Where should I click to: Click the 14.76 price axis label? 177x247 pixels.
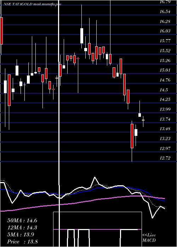pyautogui.click(x=165, y=80)
